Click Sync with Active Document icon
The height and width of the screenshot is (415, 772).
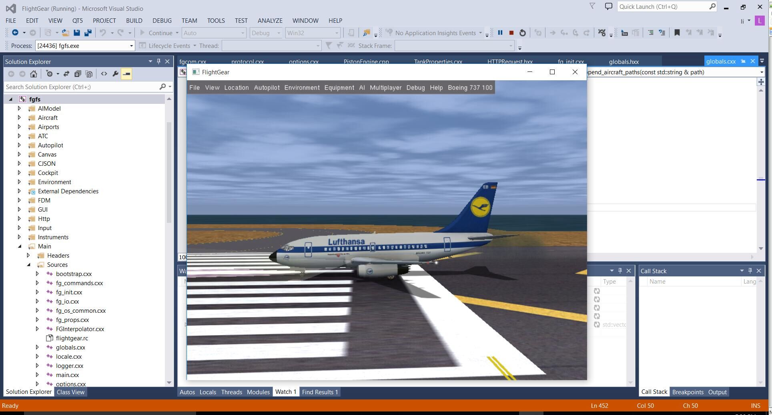66,74
